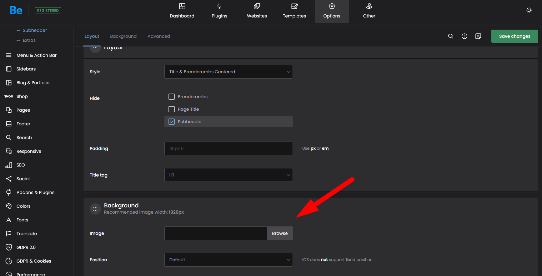Viewport: 542px width, 276px height.
Task: Click the sidebar Search icon
Action: coord(9,138)
